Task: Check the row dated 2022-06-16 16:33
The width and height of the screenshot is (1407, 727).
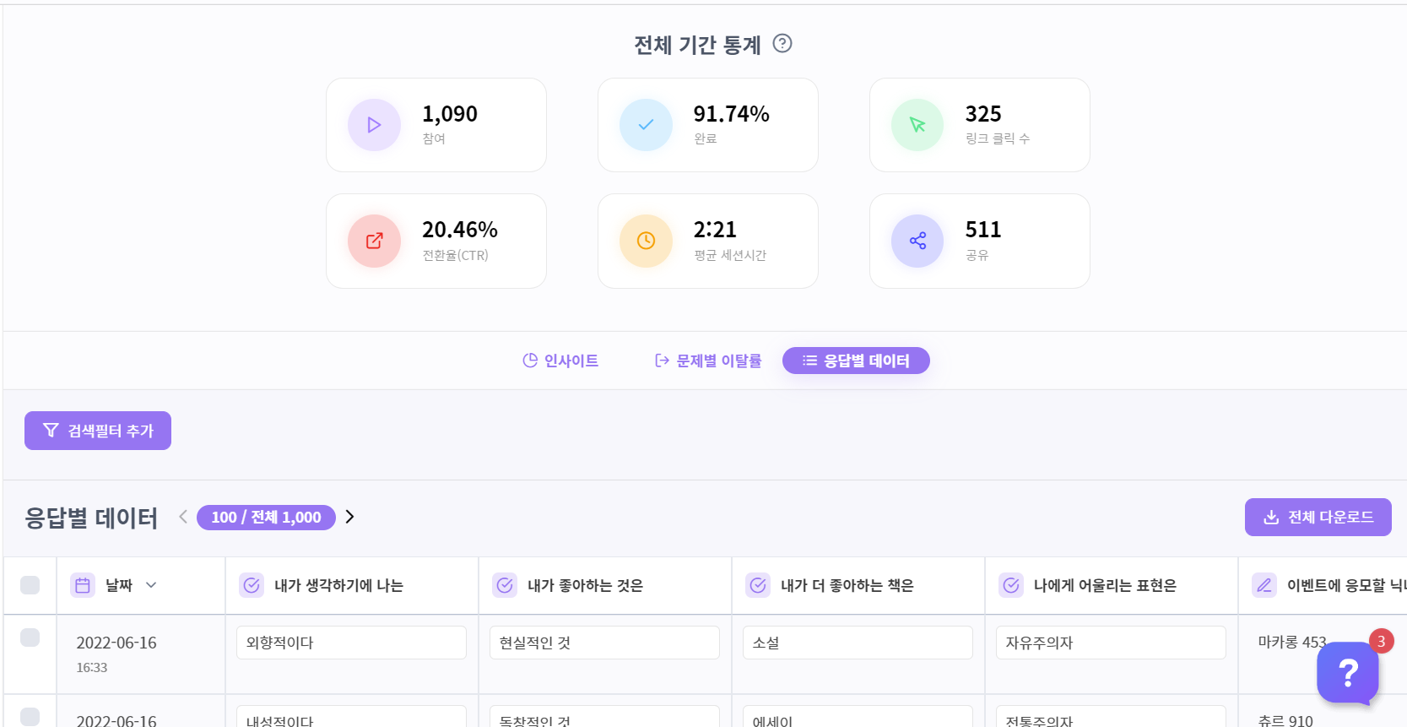Action: (30, 637)
